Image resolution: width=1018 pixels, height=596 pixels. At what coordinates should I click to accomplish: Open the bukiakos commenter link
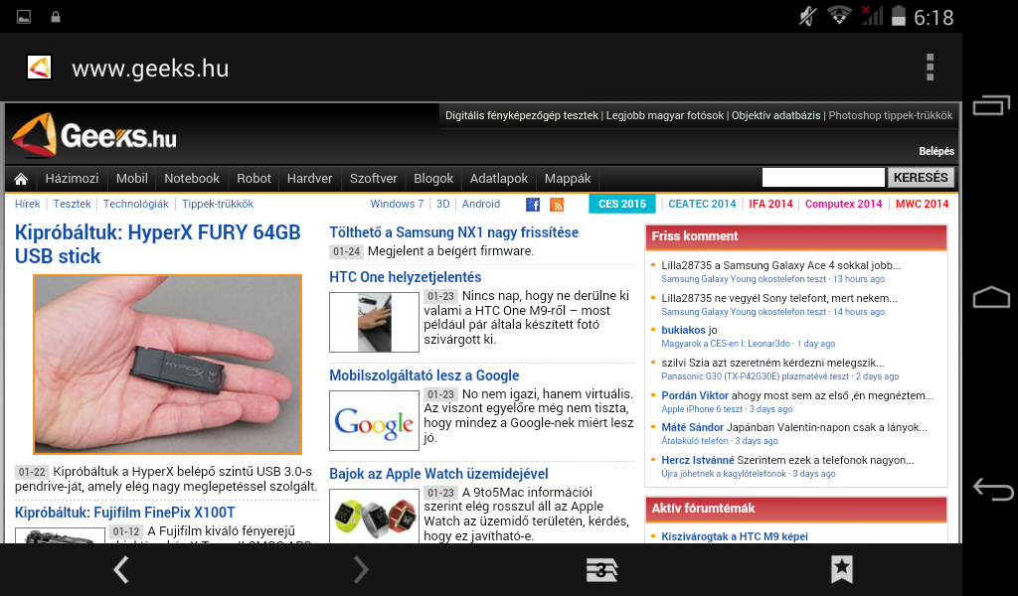point(683,330)
